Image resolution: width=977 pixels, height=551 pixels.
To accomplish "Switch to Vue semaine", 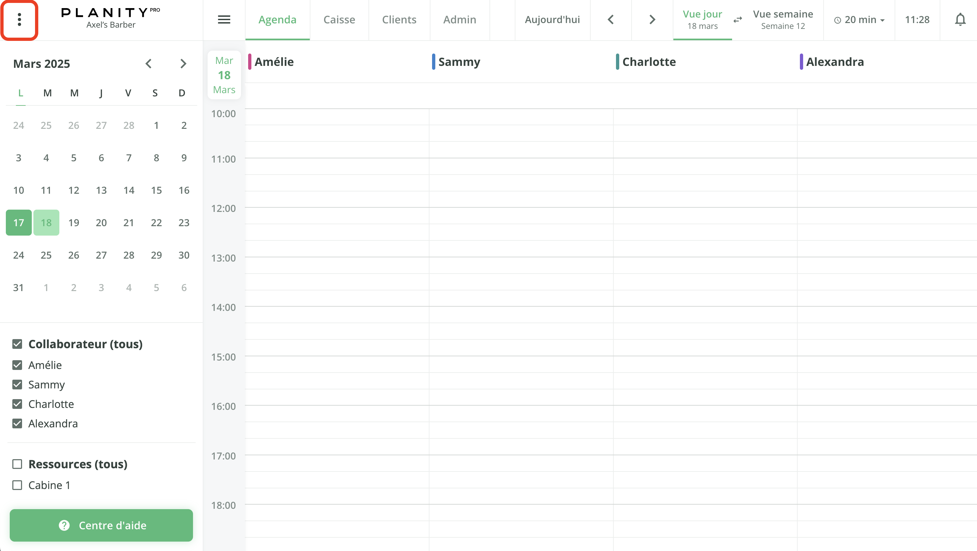I will 783,19.
